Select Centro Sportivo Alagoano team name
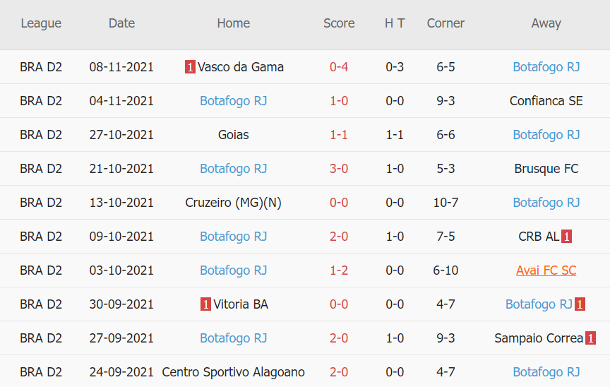 233,372
